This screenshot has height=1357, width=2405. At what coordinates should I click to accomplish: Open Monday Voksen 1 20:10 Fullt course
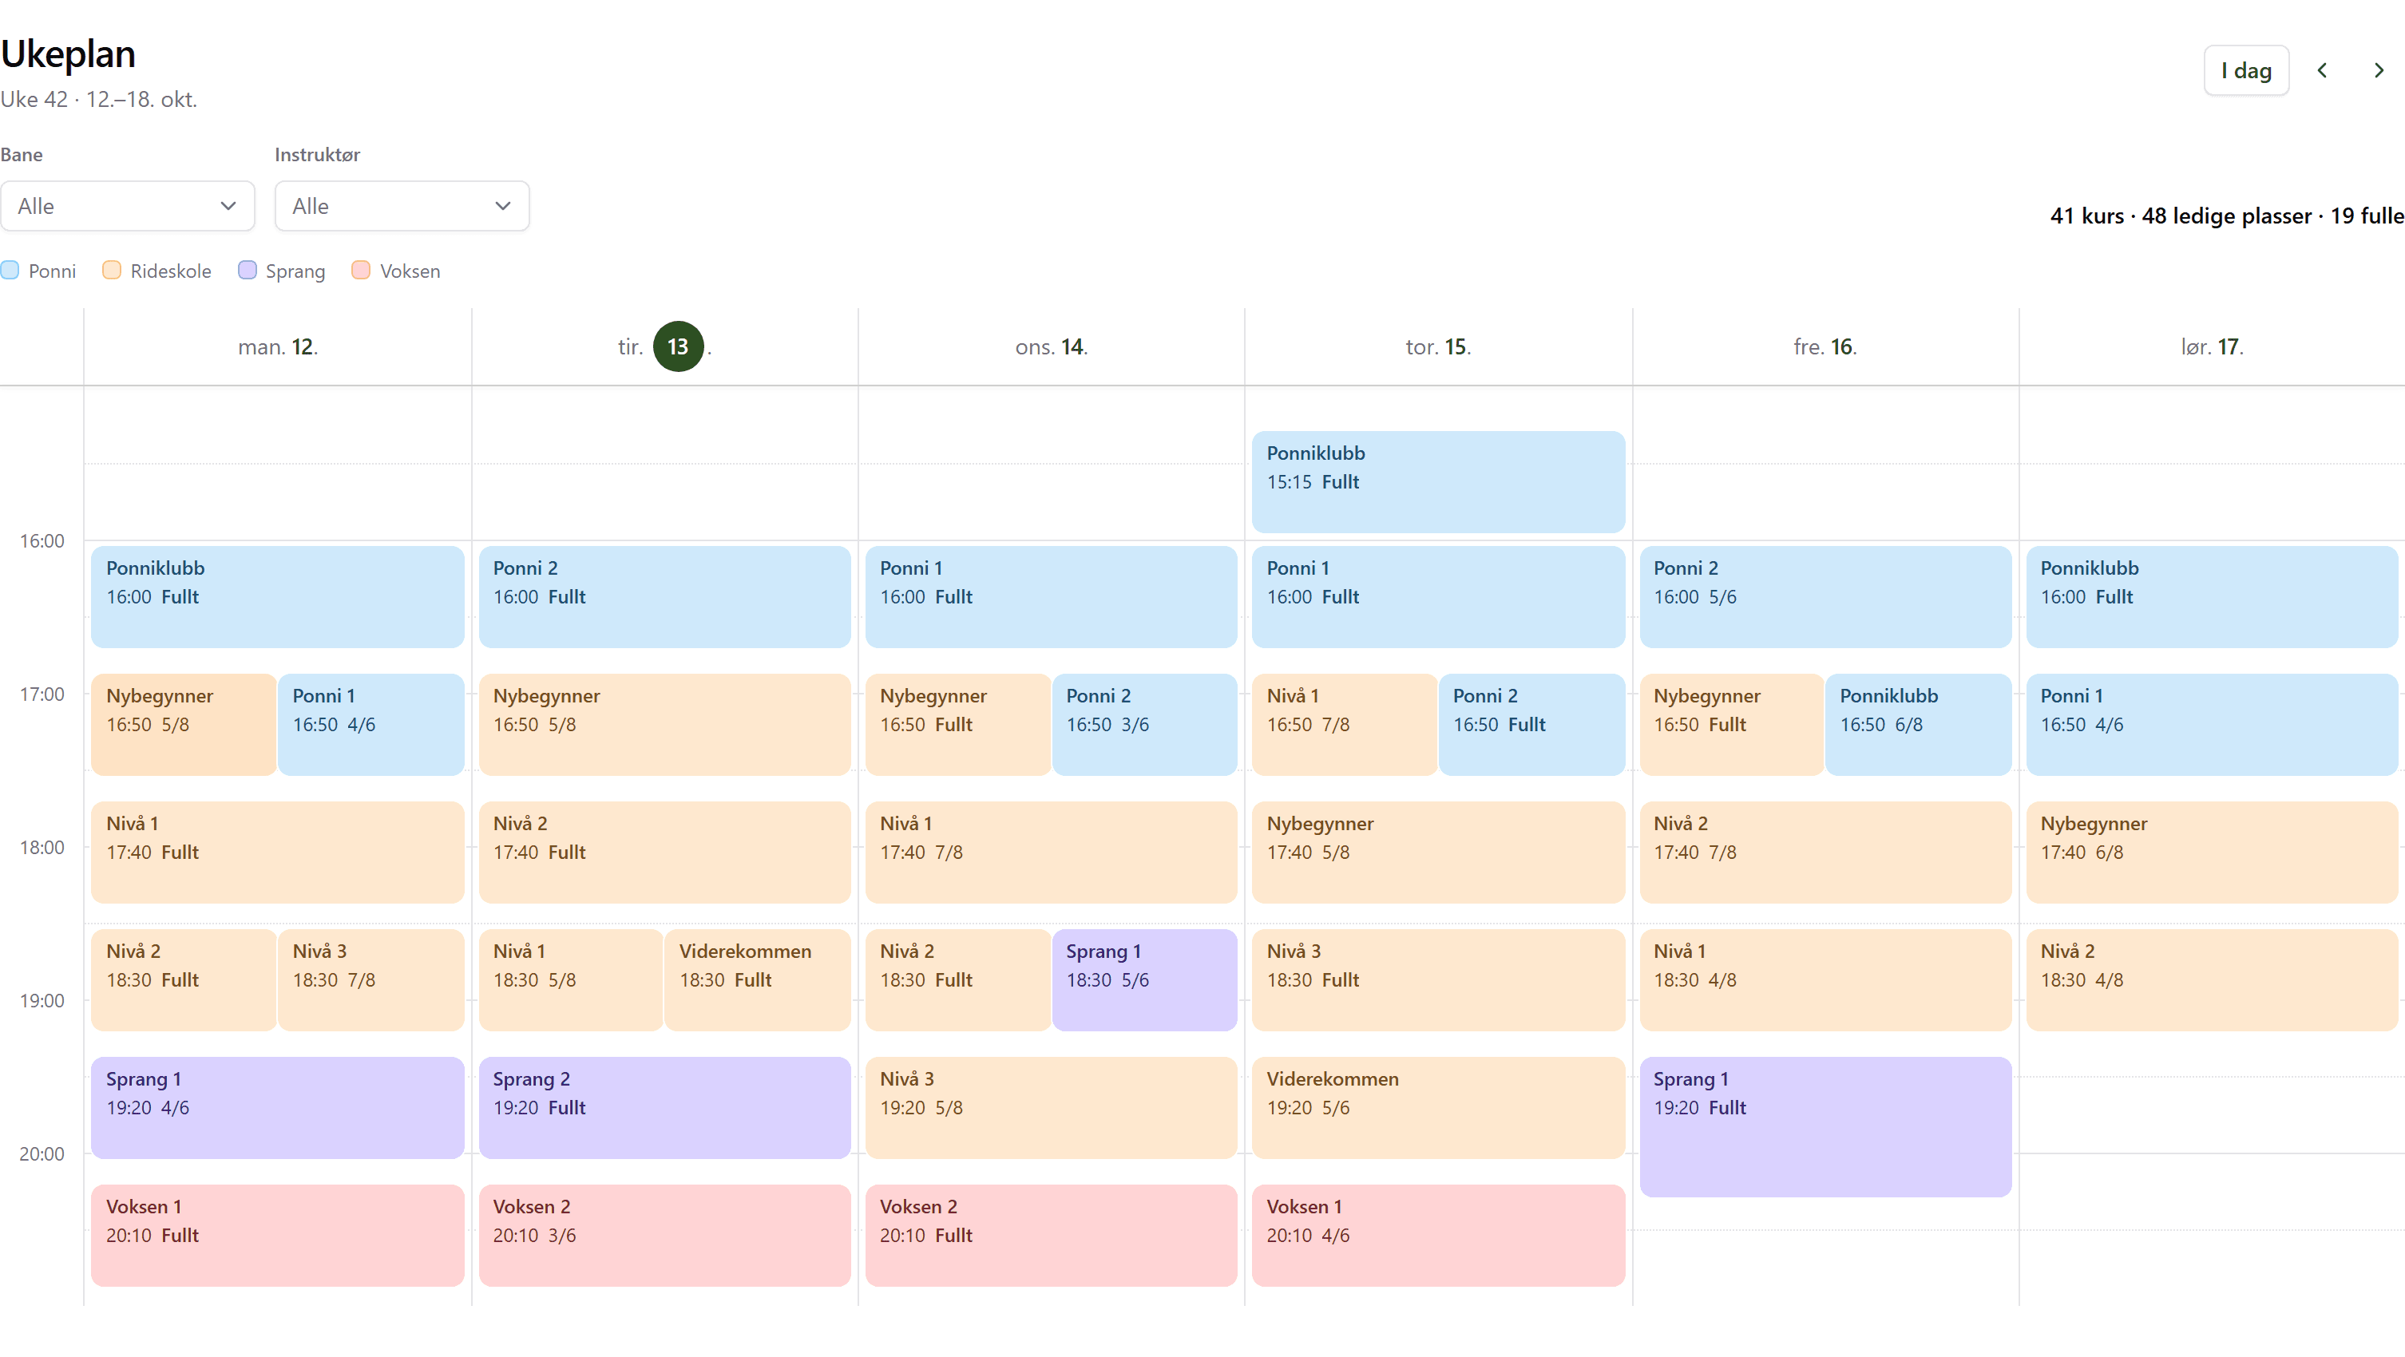click(278, 1236)
